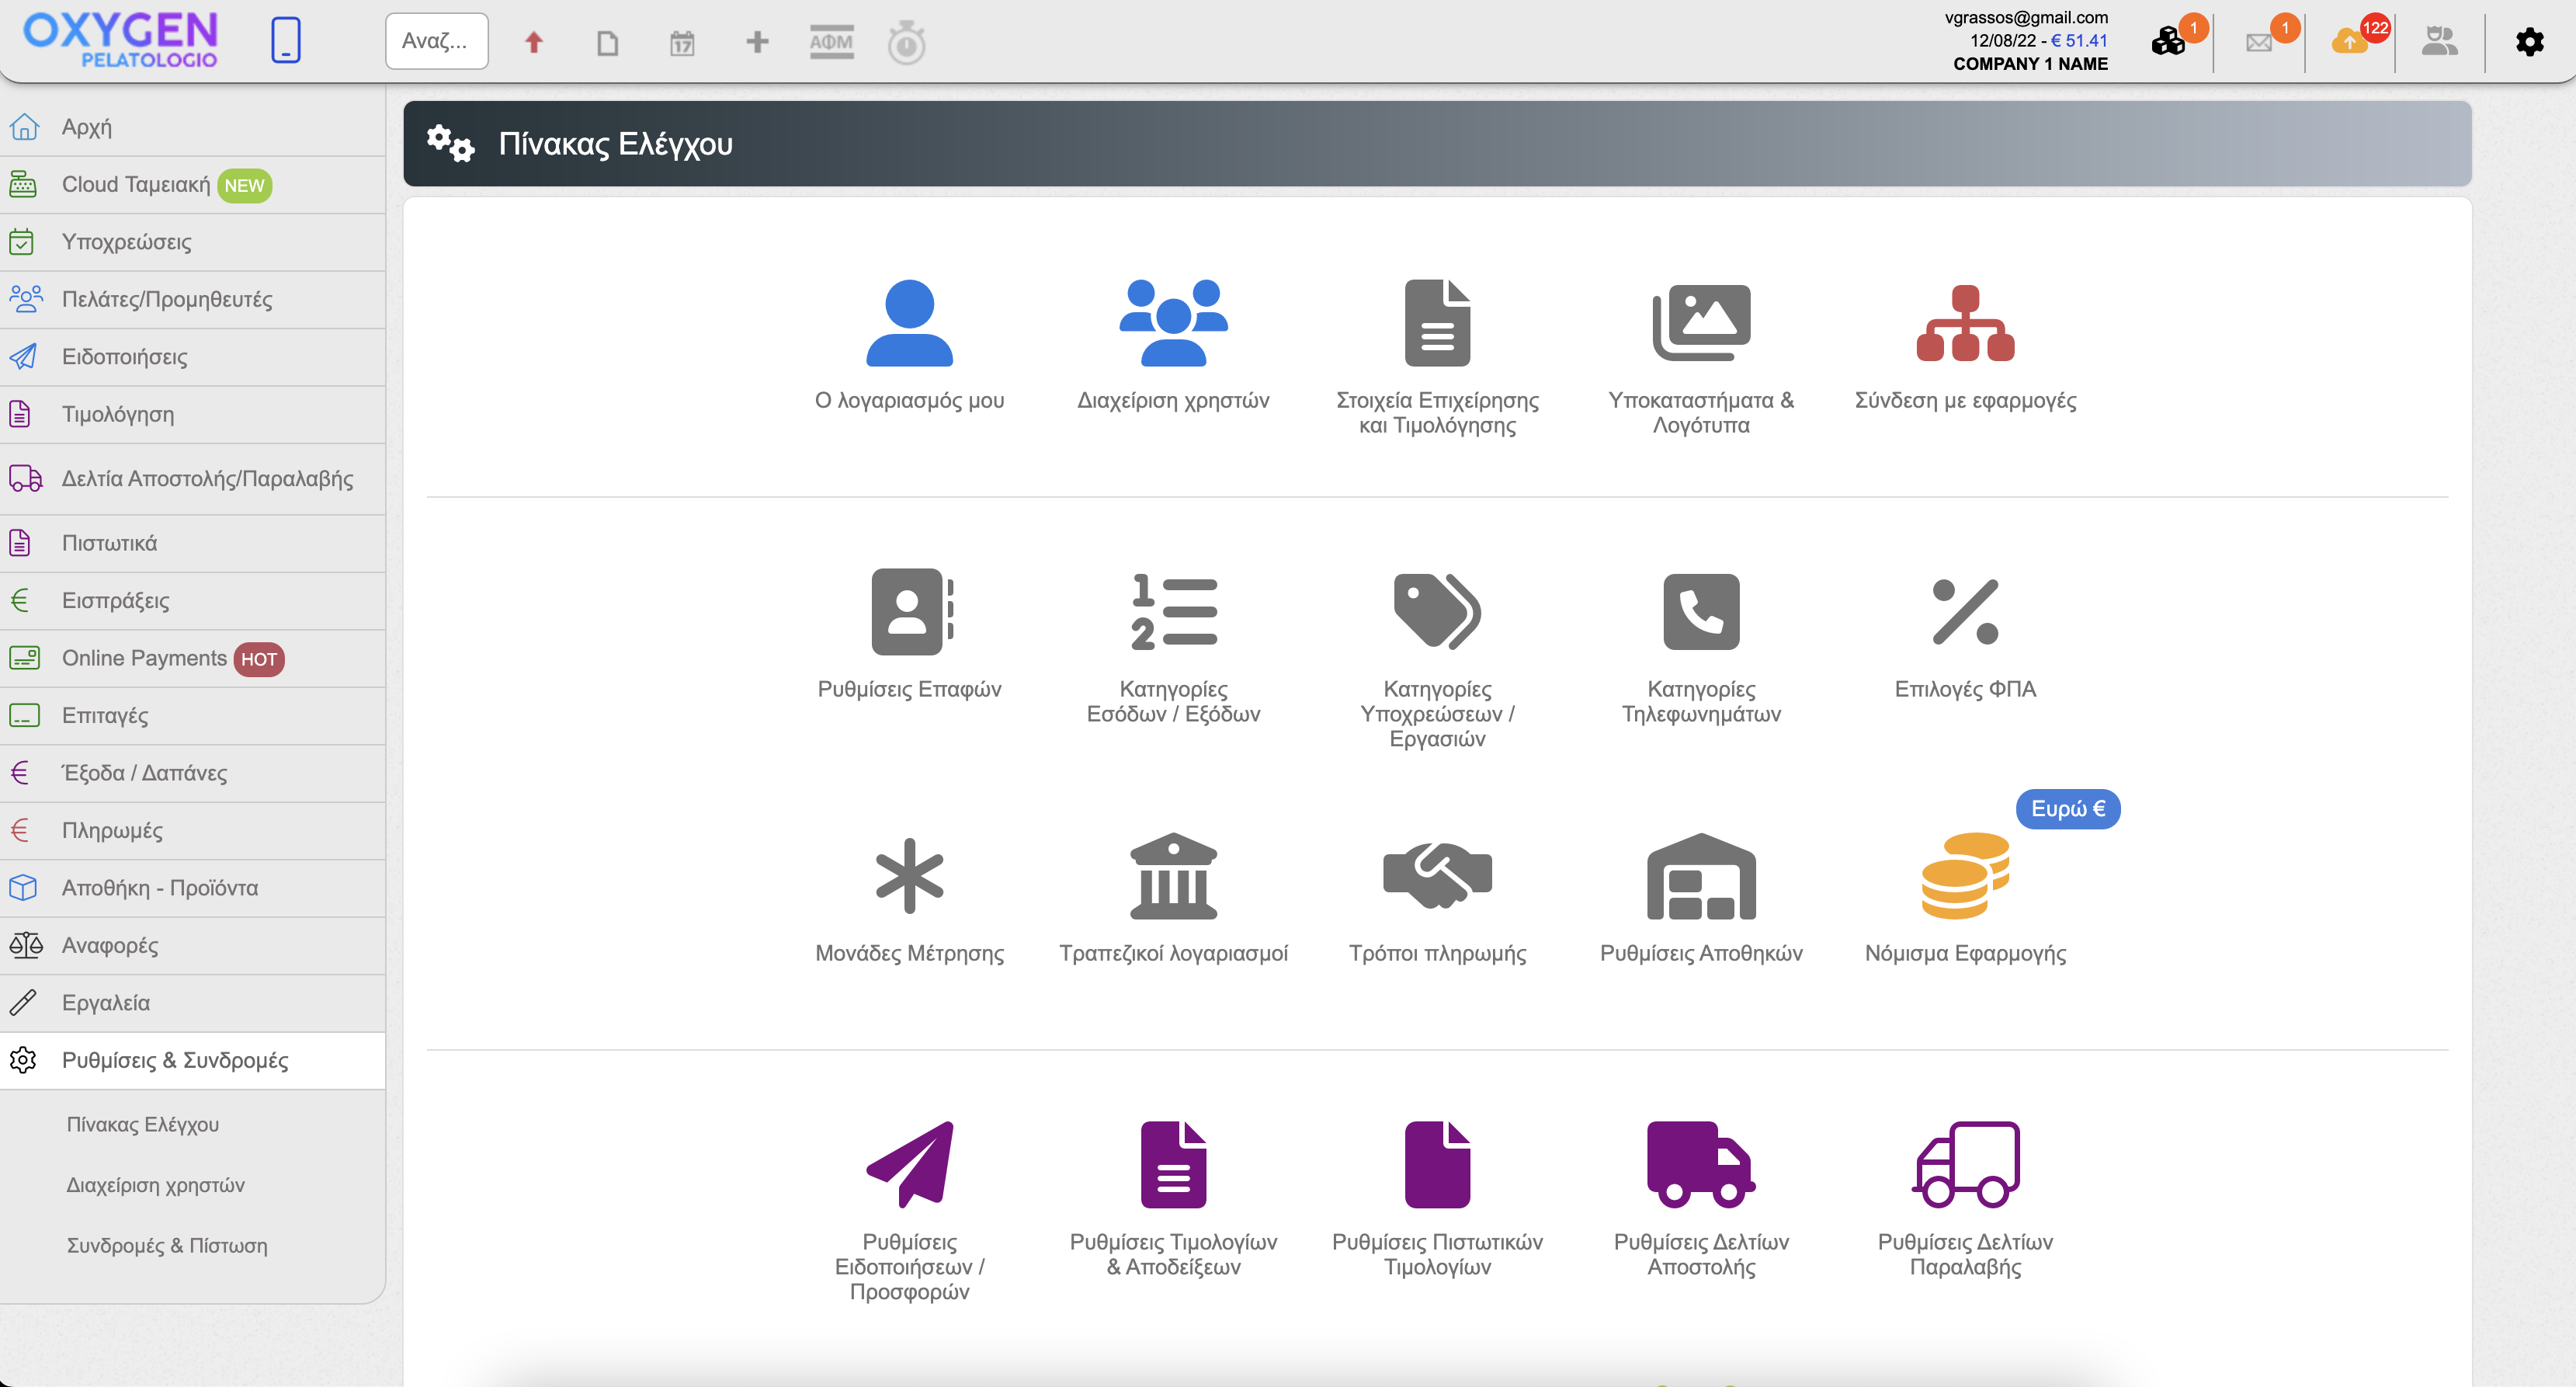Select Cloud Ταμειακή in the sidebar

coord(136,185)
